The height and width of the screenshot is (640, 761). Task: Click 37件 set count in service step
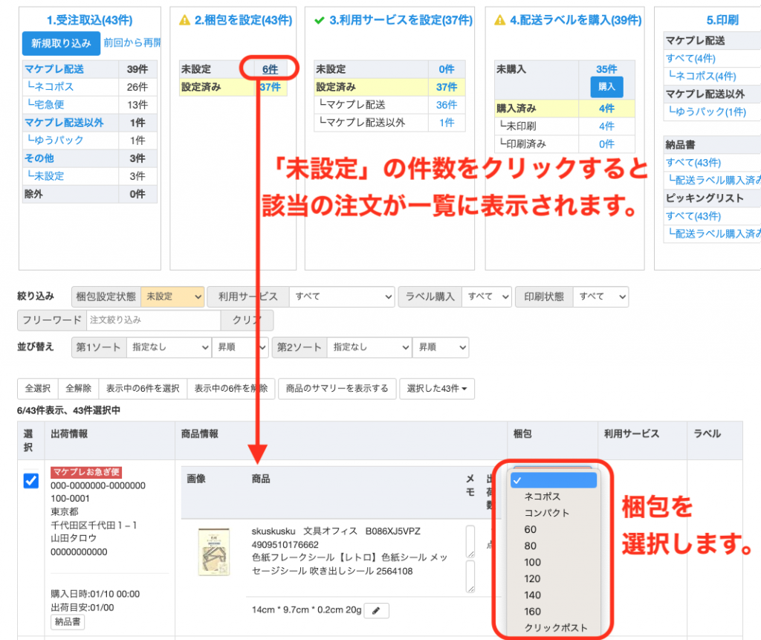pos(447,87)
